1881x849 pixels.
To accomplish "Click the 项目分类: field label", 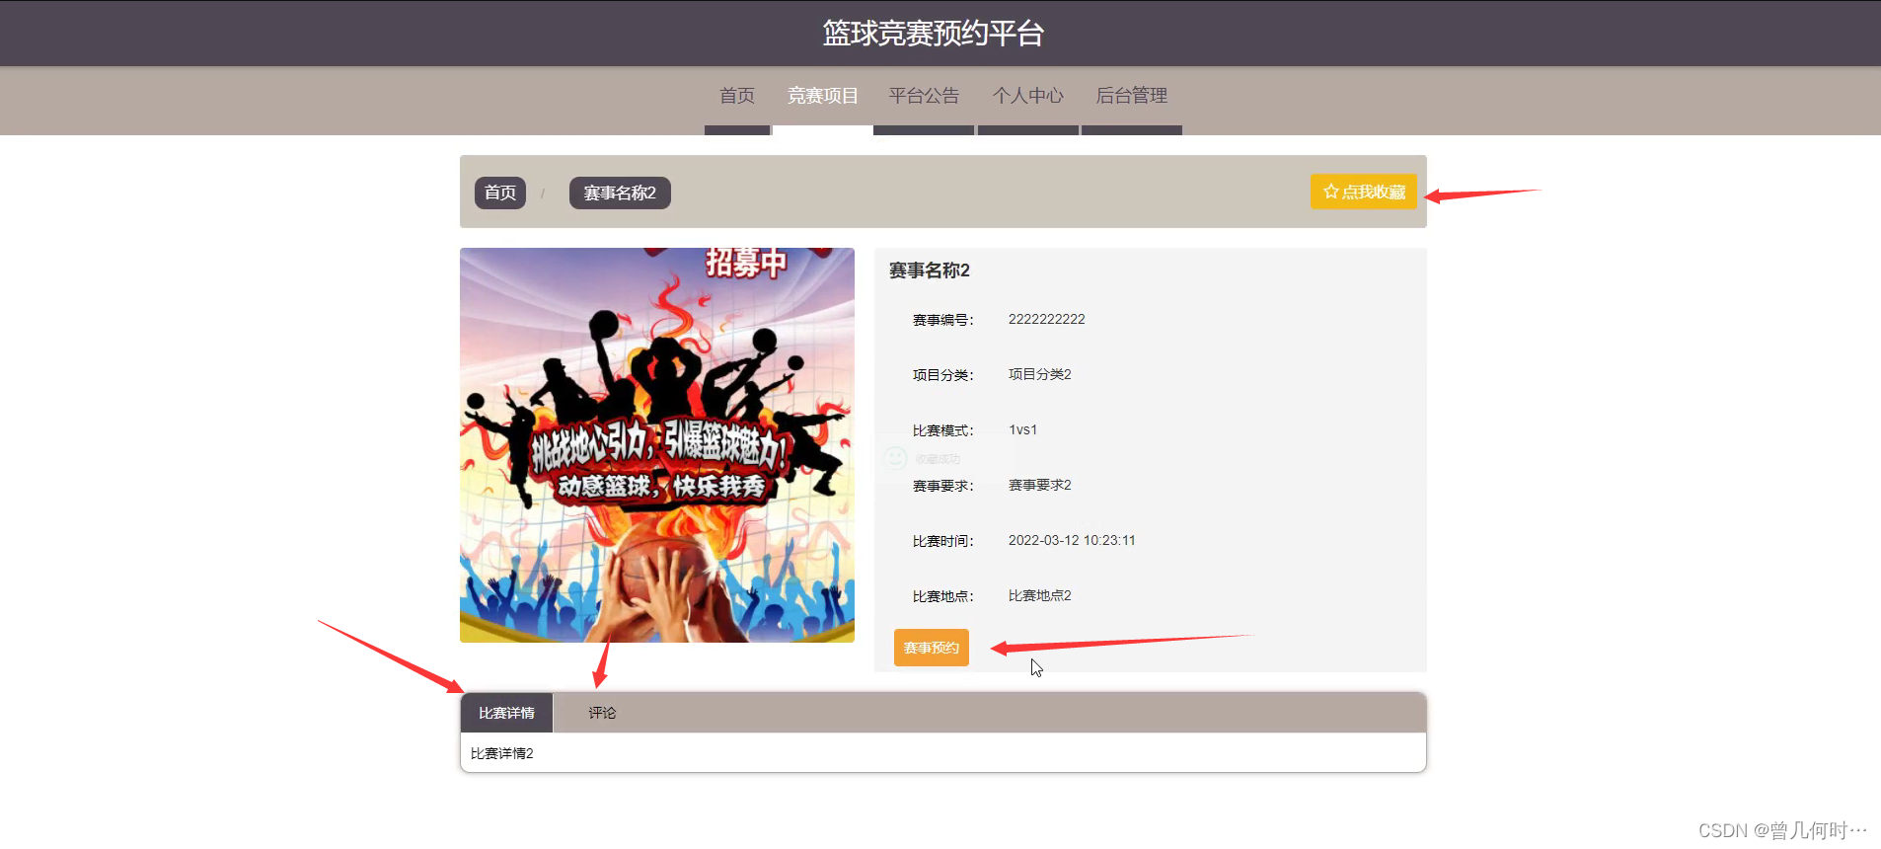I will click(942, 375).
